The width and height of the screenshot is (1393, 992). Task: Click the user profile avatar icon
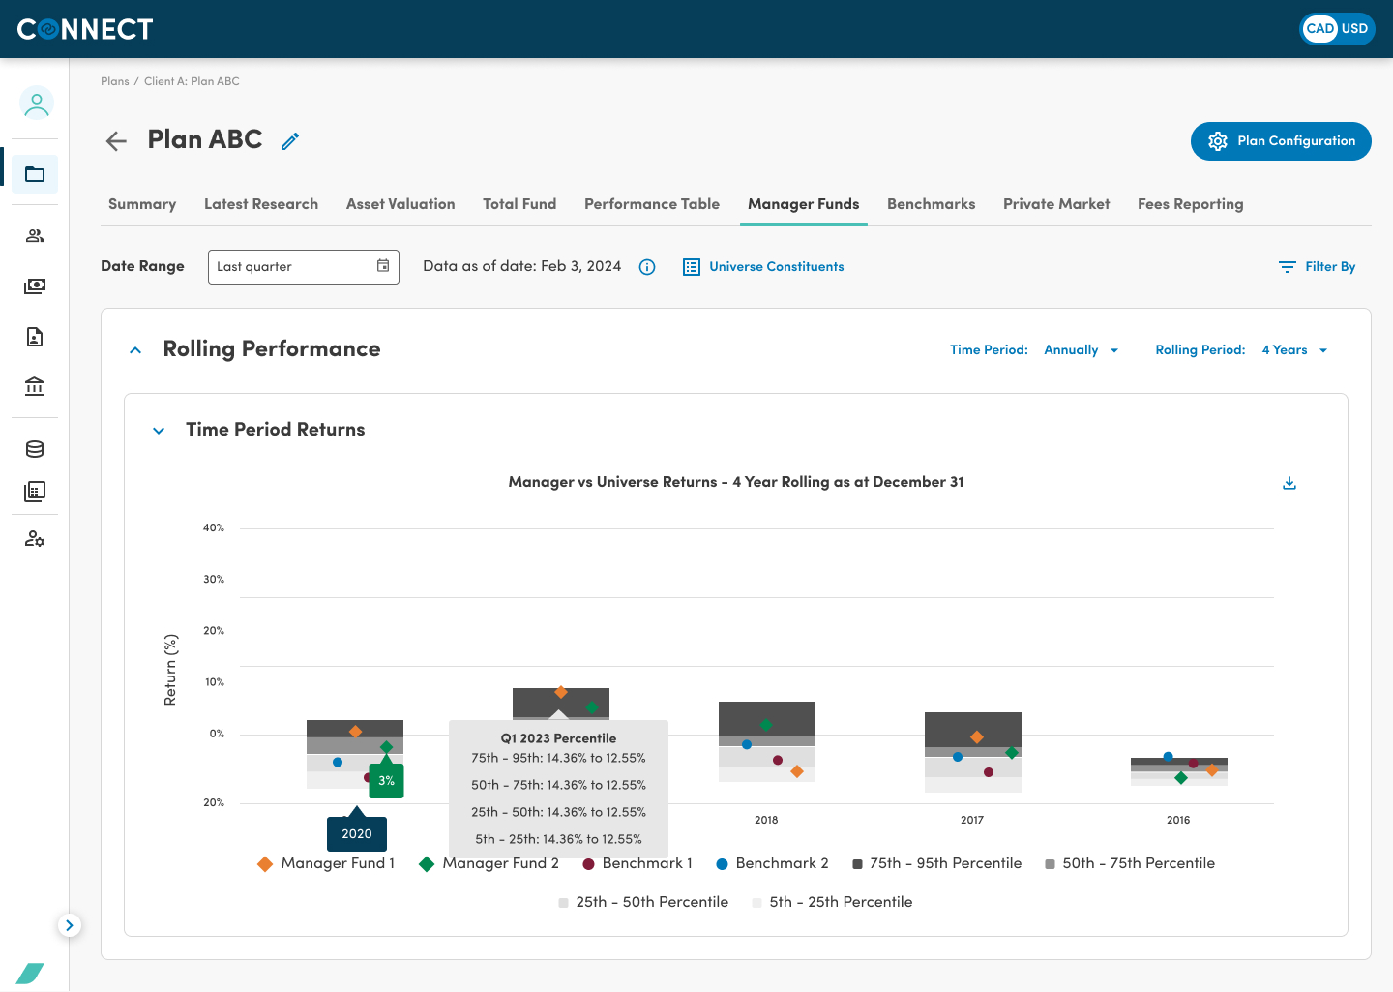37,103
